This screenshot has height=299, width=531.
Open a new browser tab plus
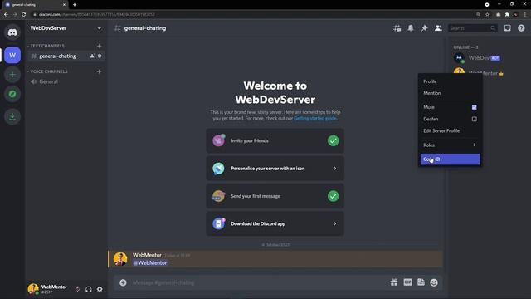[x=75, y=5]
